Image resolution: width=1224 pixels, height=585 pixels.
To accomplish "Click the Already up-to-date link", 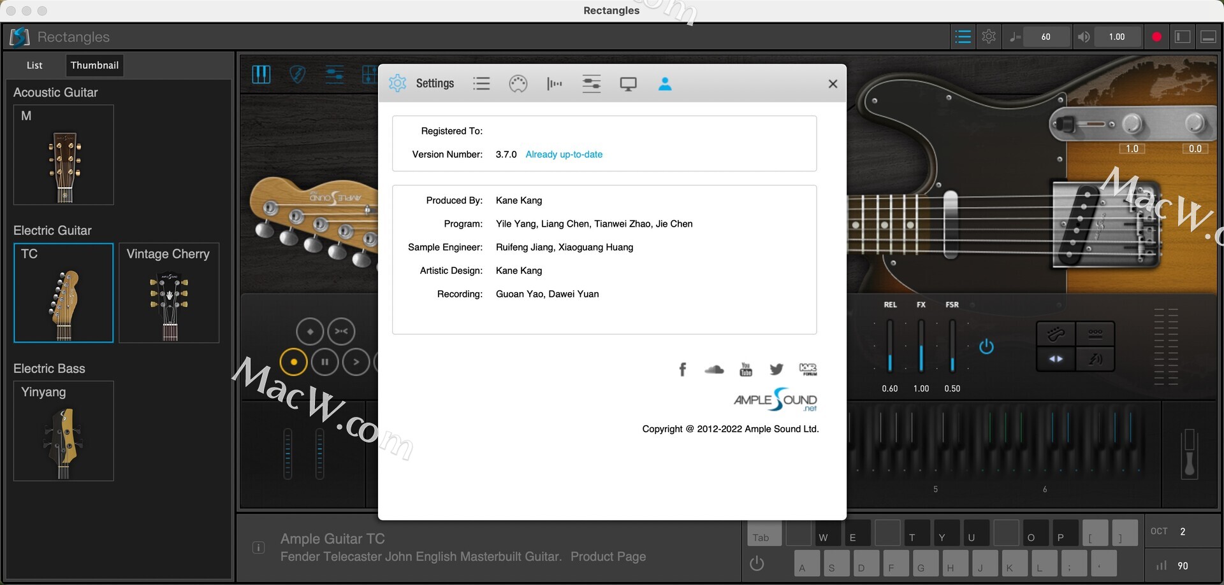I will [x=564, y=155].
